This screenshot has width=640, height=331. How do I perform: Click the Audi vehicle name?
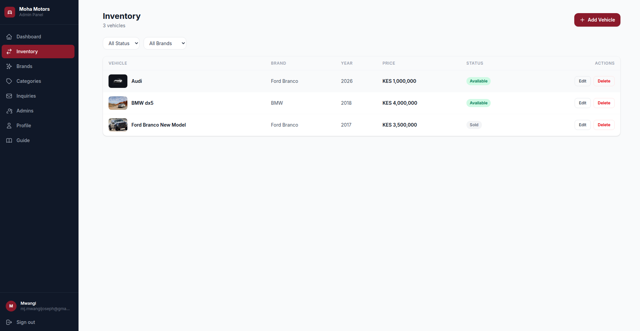(x=136, y=81)
